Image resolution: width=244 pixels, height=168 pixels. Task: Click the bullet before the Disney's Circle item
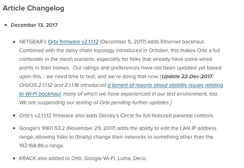point(14,115)
